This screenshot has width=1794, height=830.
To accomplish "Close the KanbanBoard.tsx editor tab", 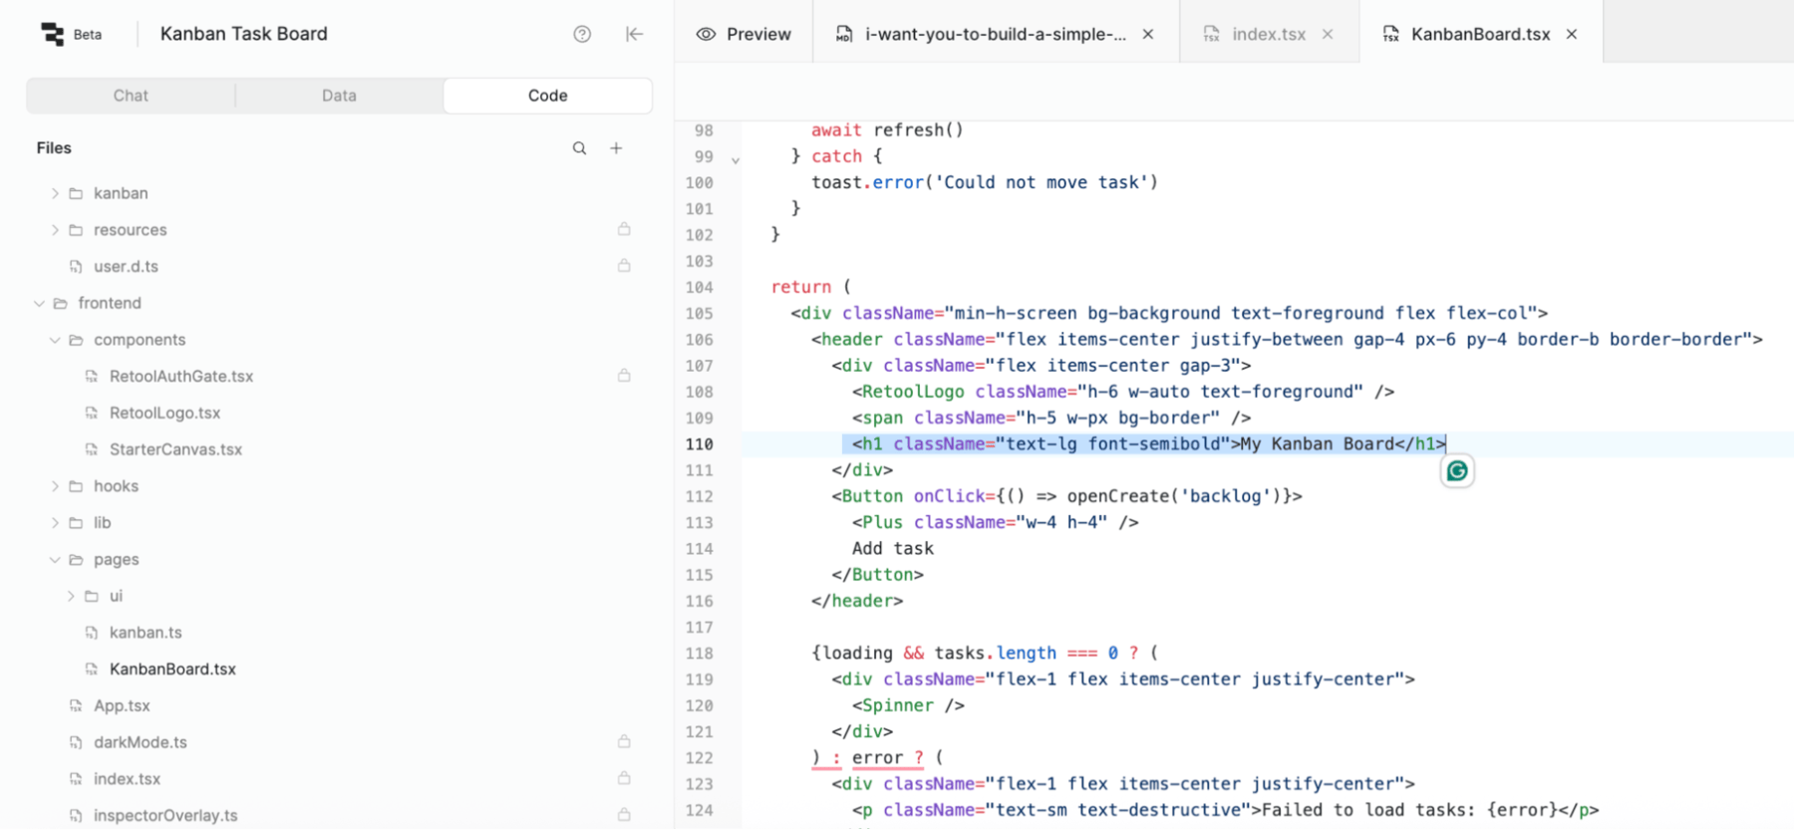I will (1572, 34).
